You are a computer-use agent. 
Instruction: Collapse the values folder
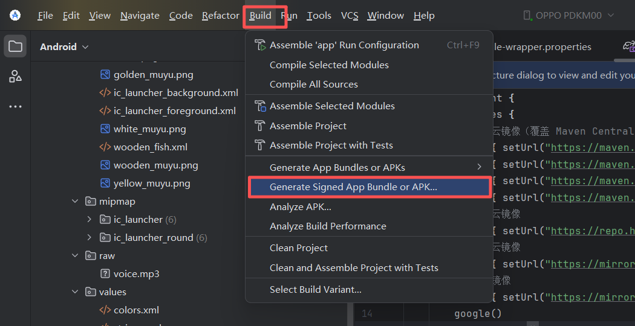pos(75,292)
